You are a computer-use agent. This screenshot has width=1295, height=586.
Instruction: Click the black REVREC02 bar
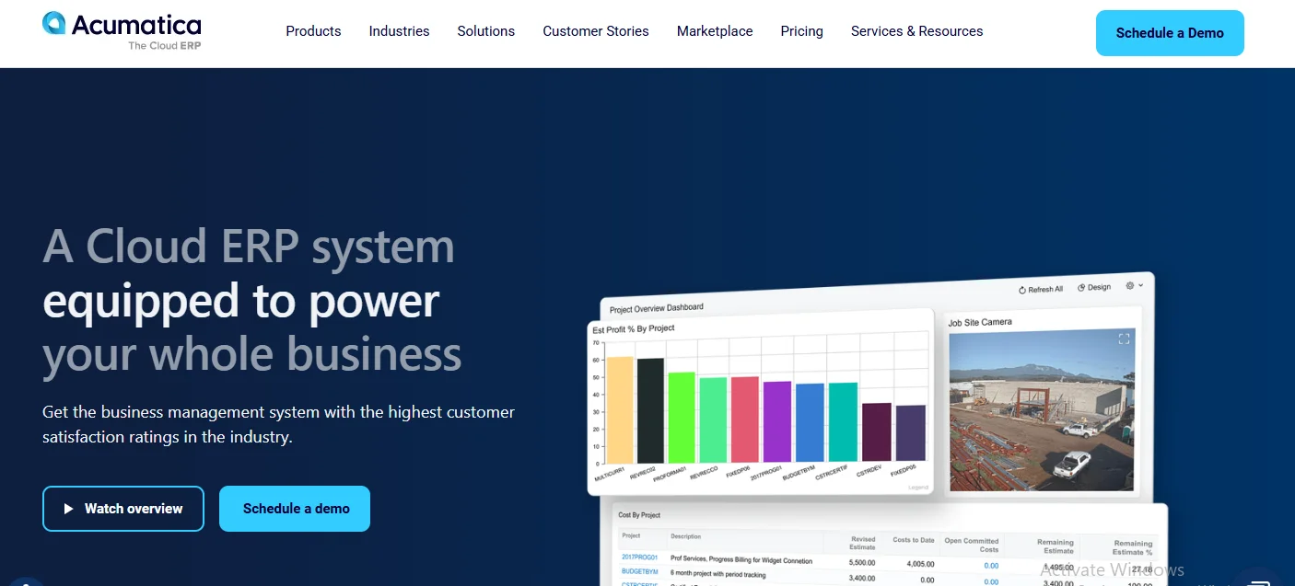tap(650, 411)
